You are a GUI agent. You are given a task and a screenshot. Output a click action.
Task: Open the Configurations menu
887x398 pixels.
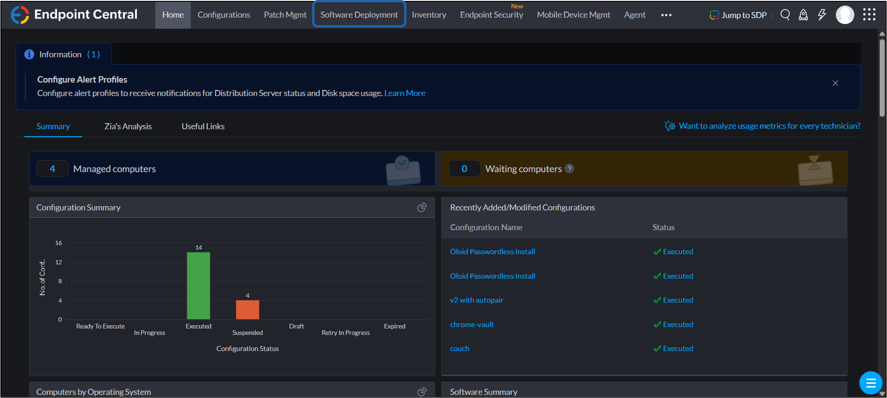[224, 15]
